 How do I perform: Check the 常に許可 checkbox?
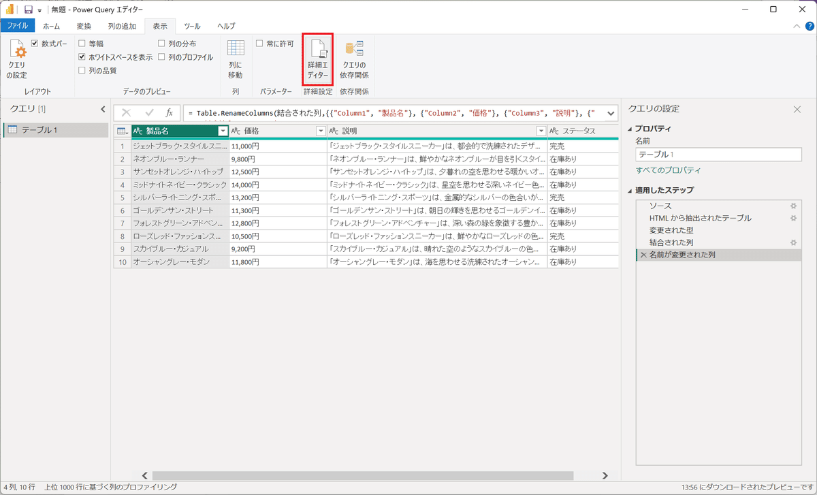point(259,44)
